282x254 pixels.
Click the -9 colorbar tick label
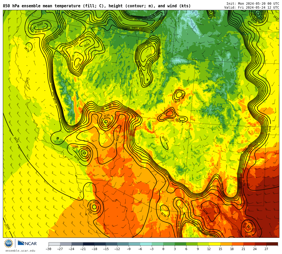point(129,249)
